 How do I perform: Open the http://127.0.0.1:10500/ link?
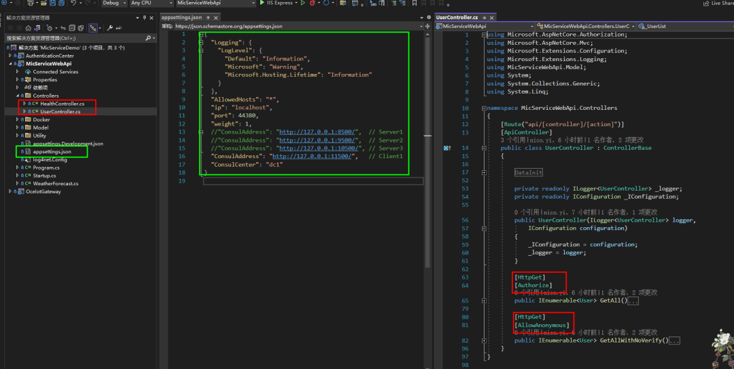[320, 148]
